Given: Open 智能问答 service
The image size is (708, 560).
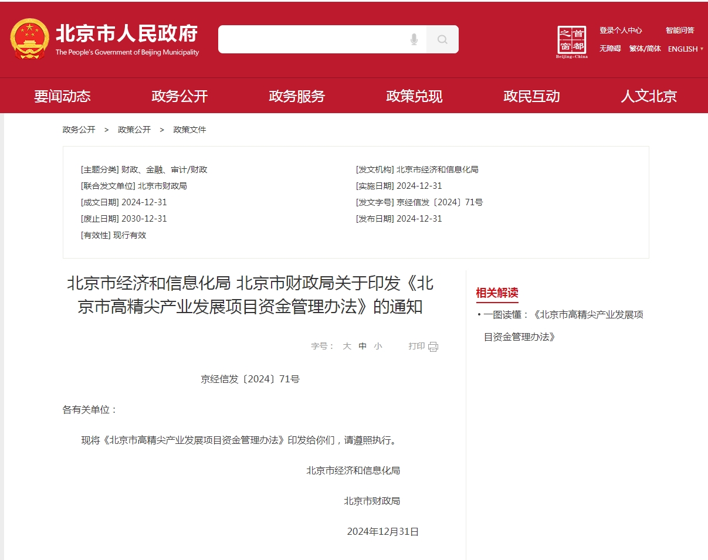Looking at the screenshot, I should pos(679,30).
